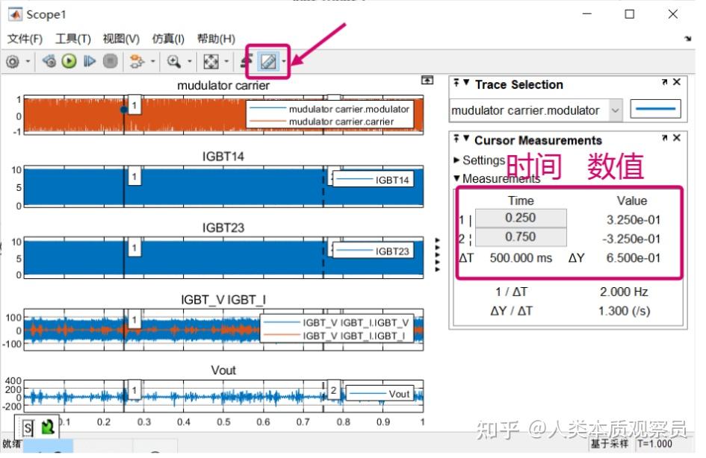Click cursor 1 marker on mudulator carrier plot
The height and width of the screenshot is (458, 706).
click(x=134, y=106)
